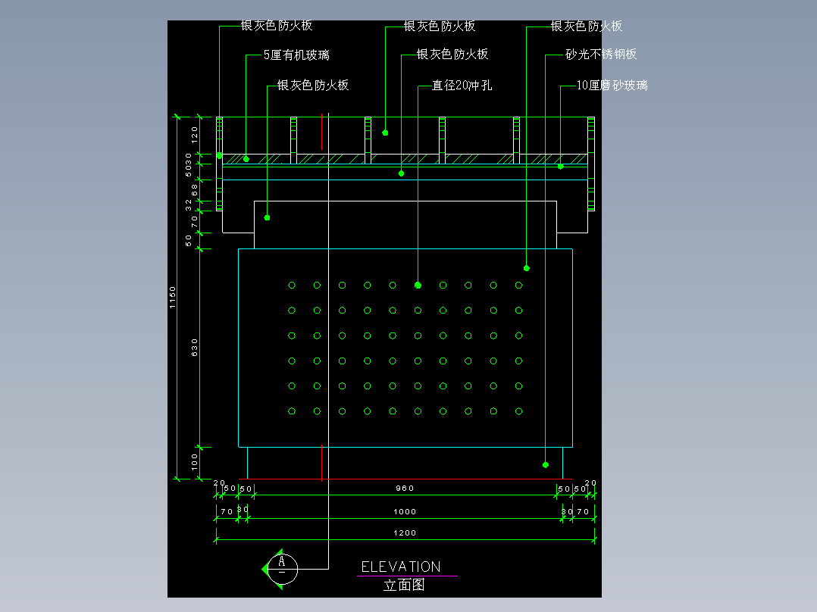Image resolution: width=817 pixels, height=612 pixels.
Task: Click the 5厘有机玻璃 annotation label
Action: point(296,55)
